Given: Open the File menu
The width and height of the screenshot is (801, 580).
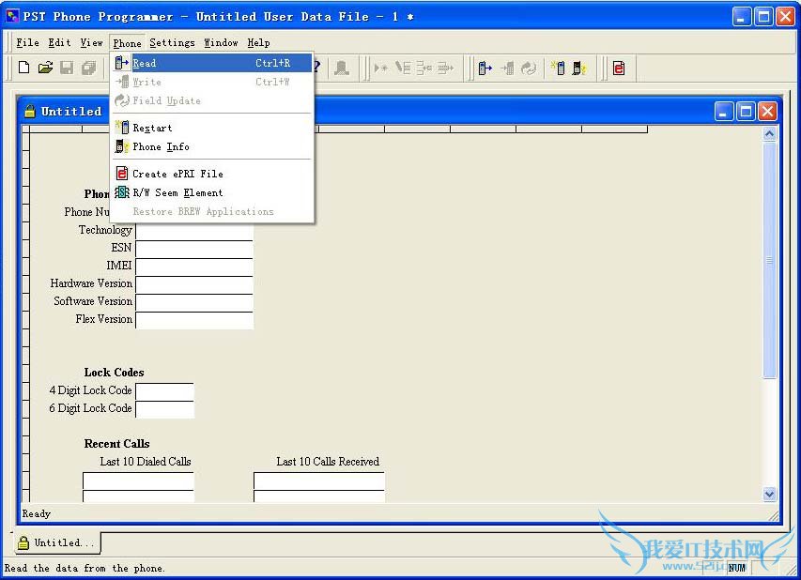Looking at the screenshot, I should coord(27,43).
